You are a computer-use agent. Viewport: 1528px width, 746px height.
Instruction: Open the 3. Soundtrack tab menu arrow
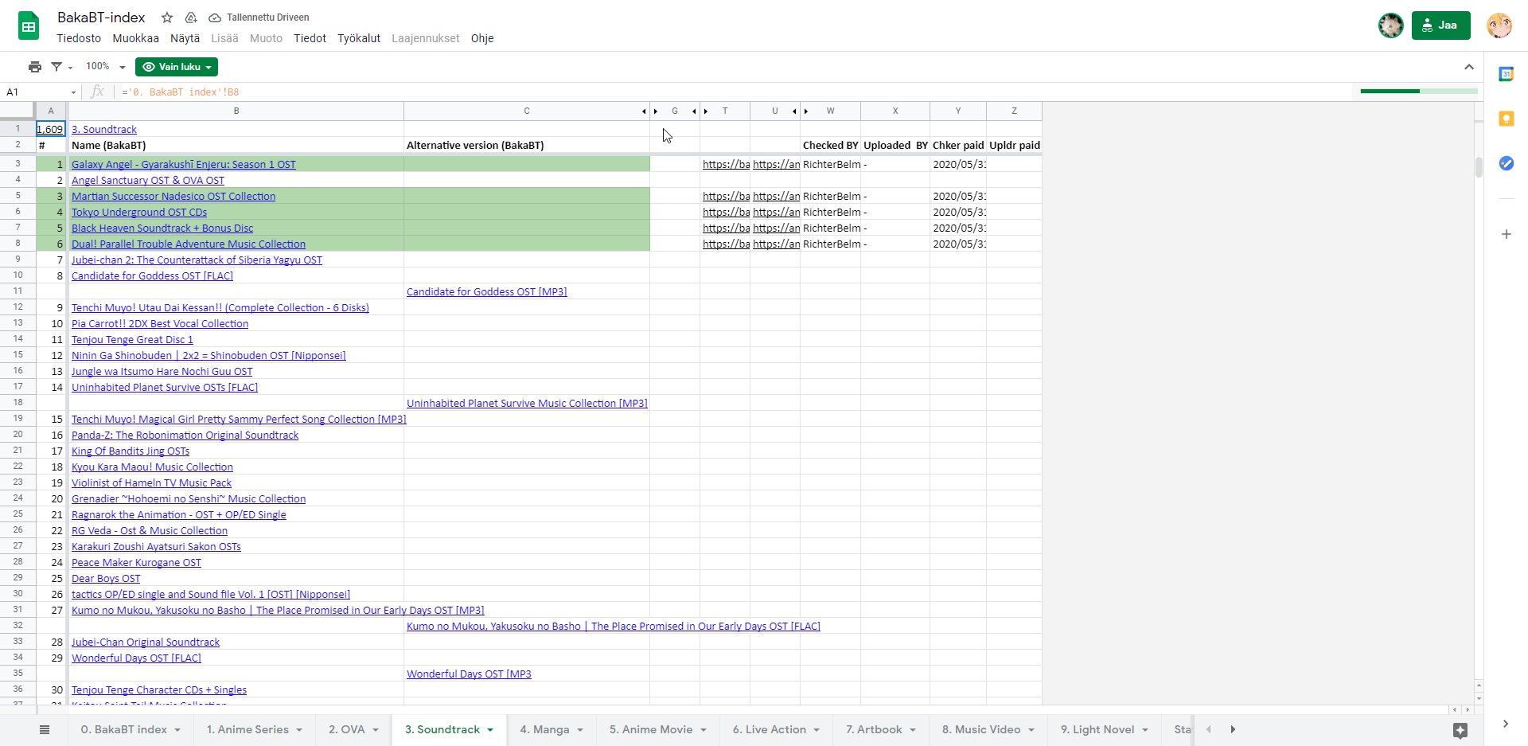coord(491,730)
